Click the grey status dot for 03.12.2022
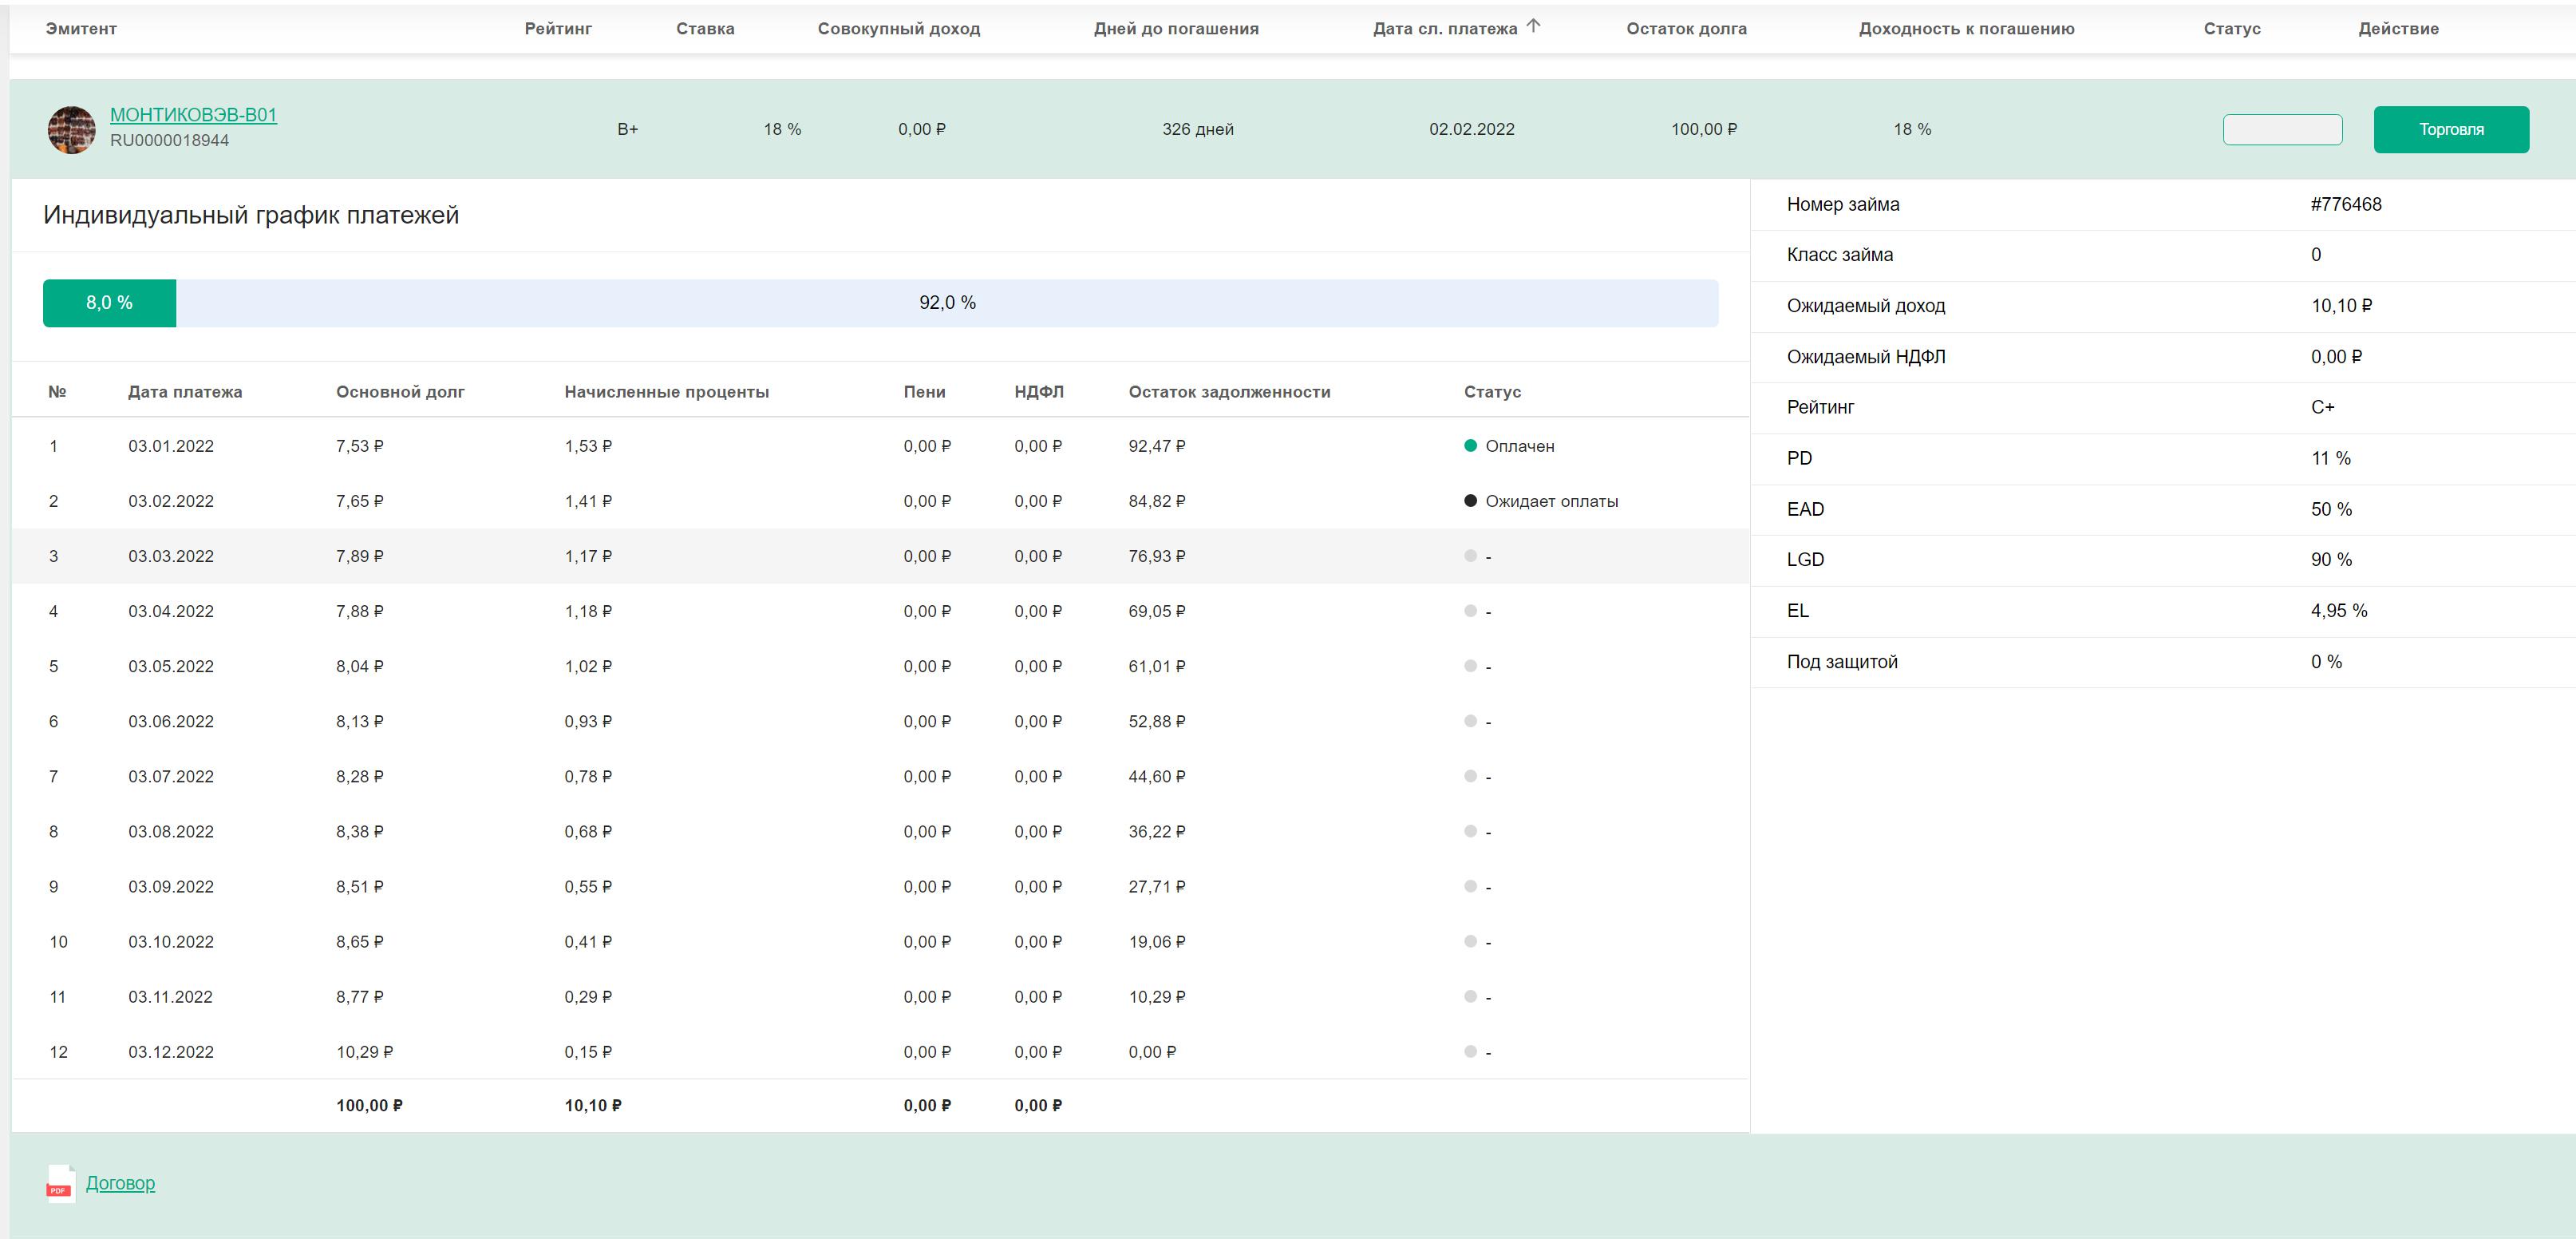 coord(1470,1051)
